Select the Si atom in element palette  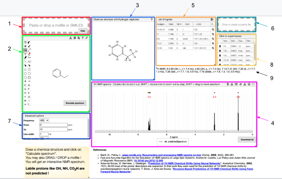pyautogui.click(x=29, y=85)
